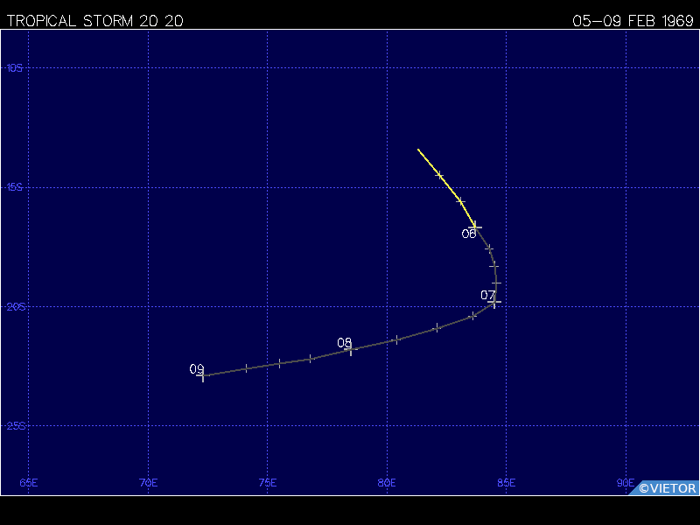Click the 20S latitude label
700x525 pixels.
click(x=13, y=306)
